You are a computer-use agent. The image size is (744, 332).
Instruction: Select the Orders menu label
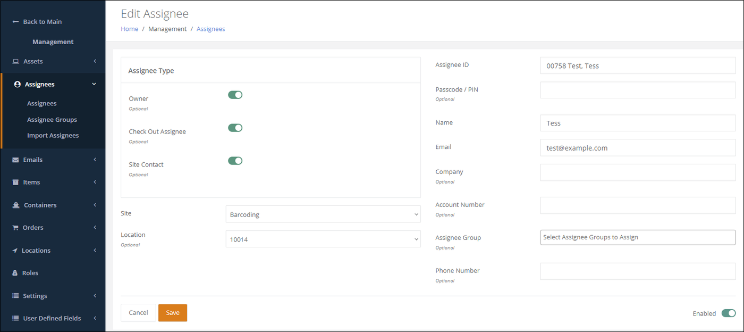[33, 228]
